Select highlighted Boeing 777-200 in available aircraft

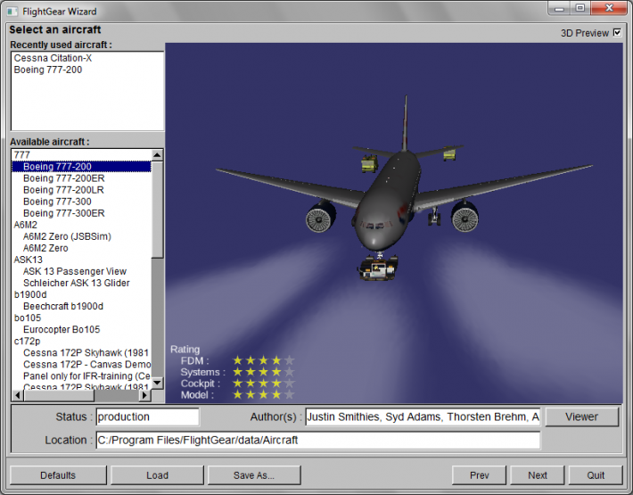pyautogui.click(x=81, y=167)
